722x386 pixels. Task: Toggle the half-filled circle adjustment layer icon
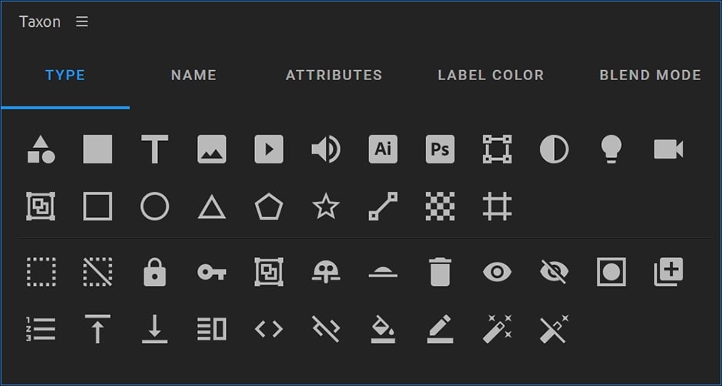[554, 149]
